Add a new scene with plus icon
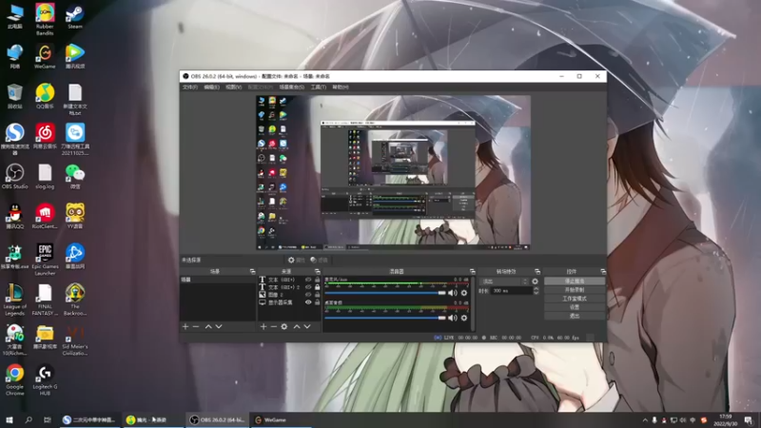The width and height of the screenshot is (761, 428). 185,326
